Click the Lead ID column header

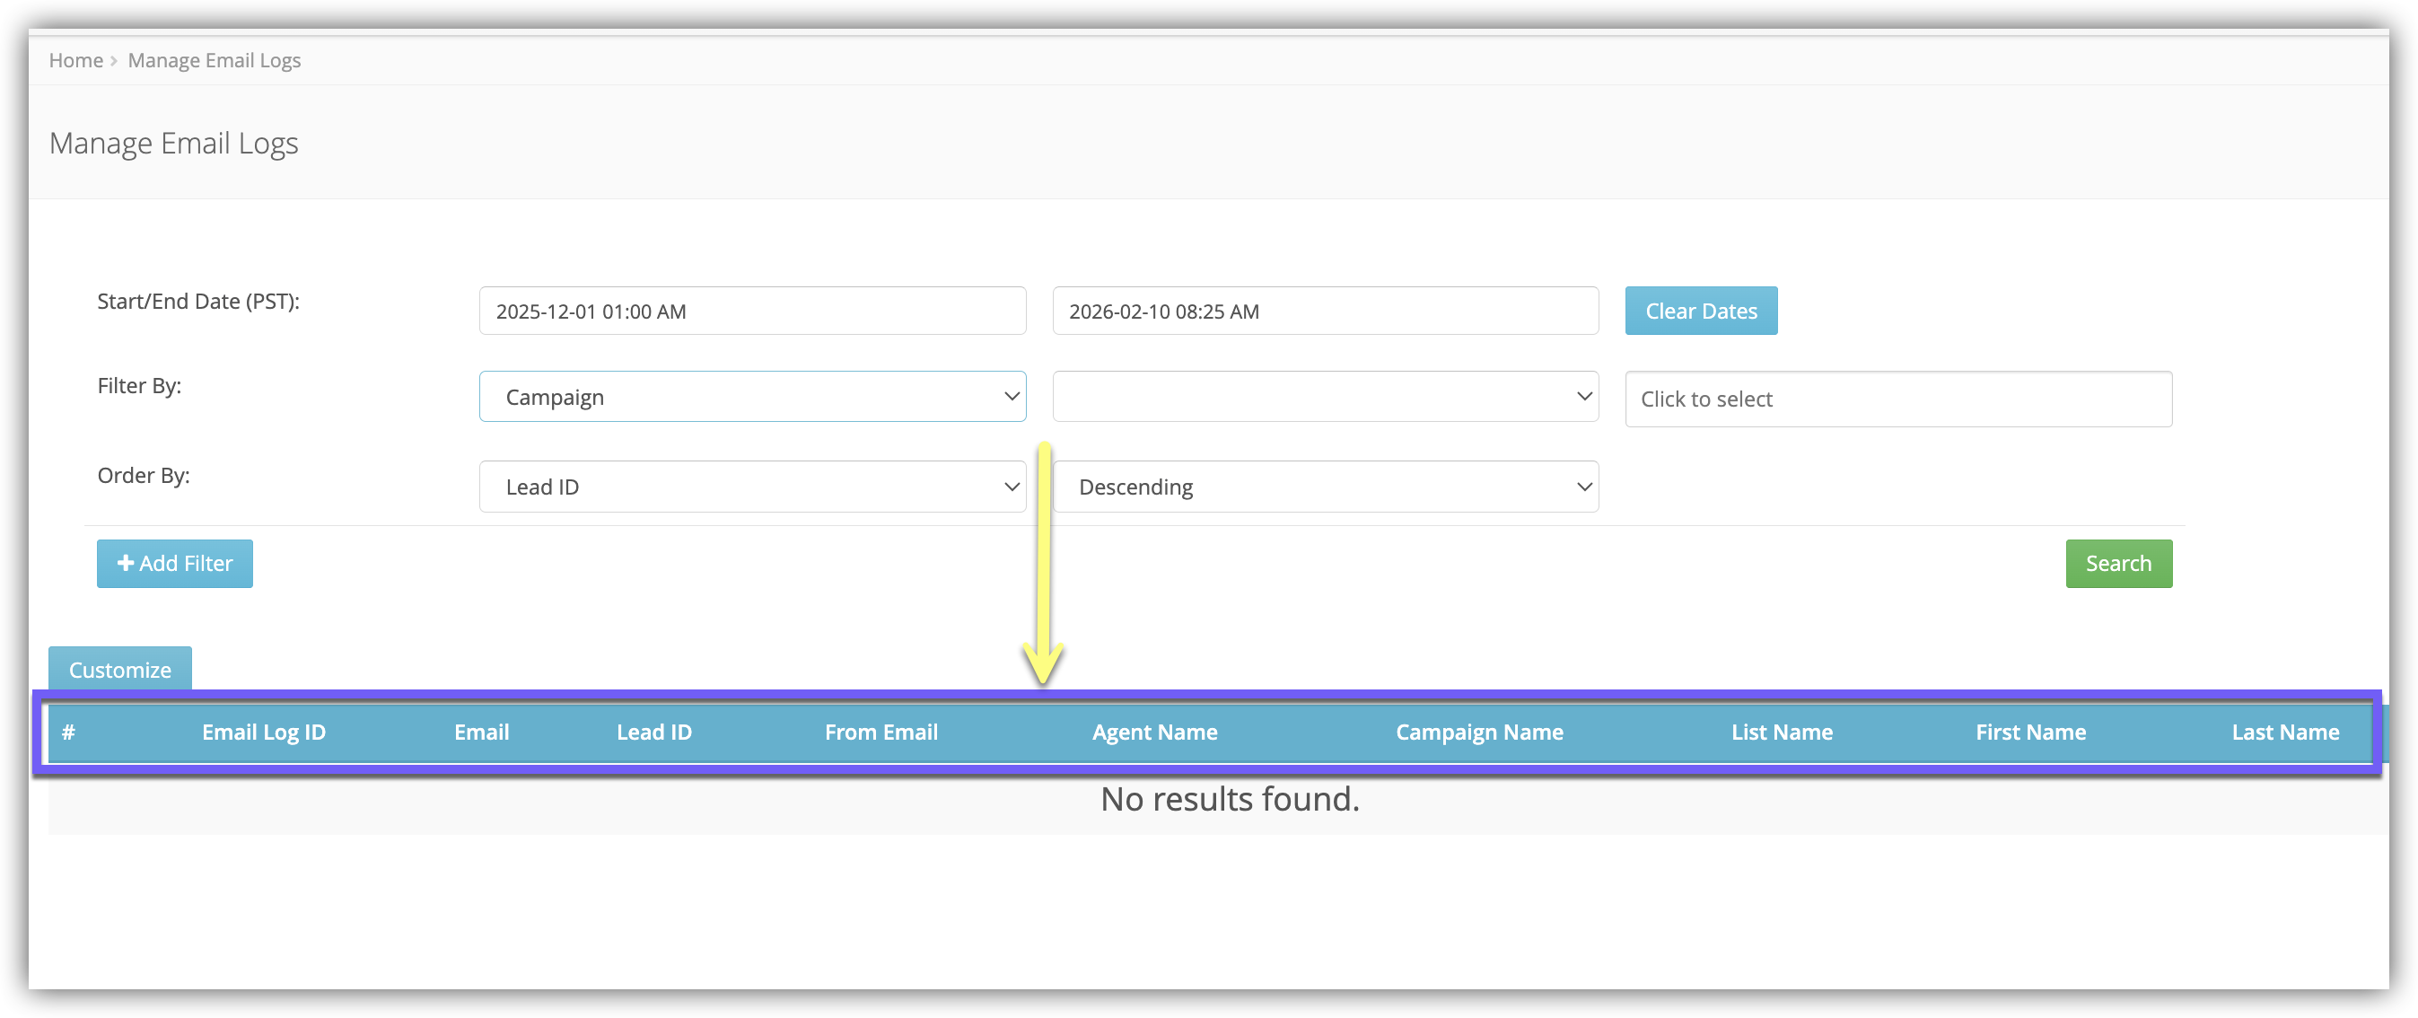pyautogui.click(x=654, y=733)
